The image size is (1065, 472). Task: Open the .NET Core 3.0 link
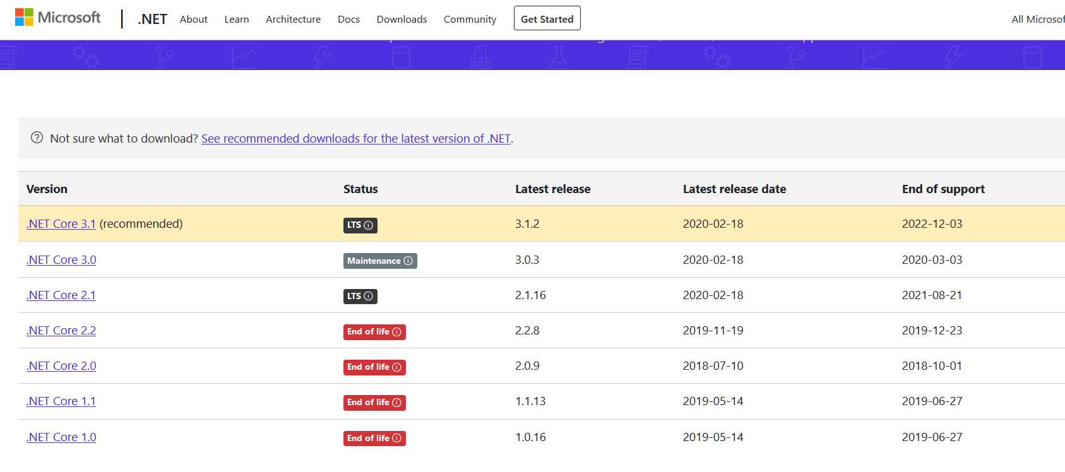[x=61, y=259]
